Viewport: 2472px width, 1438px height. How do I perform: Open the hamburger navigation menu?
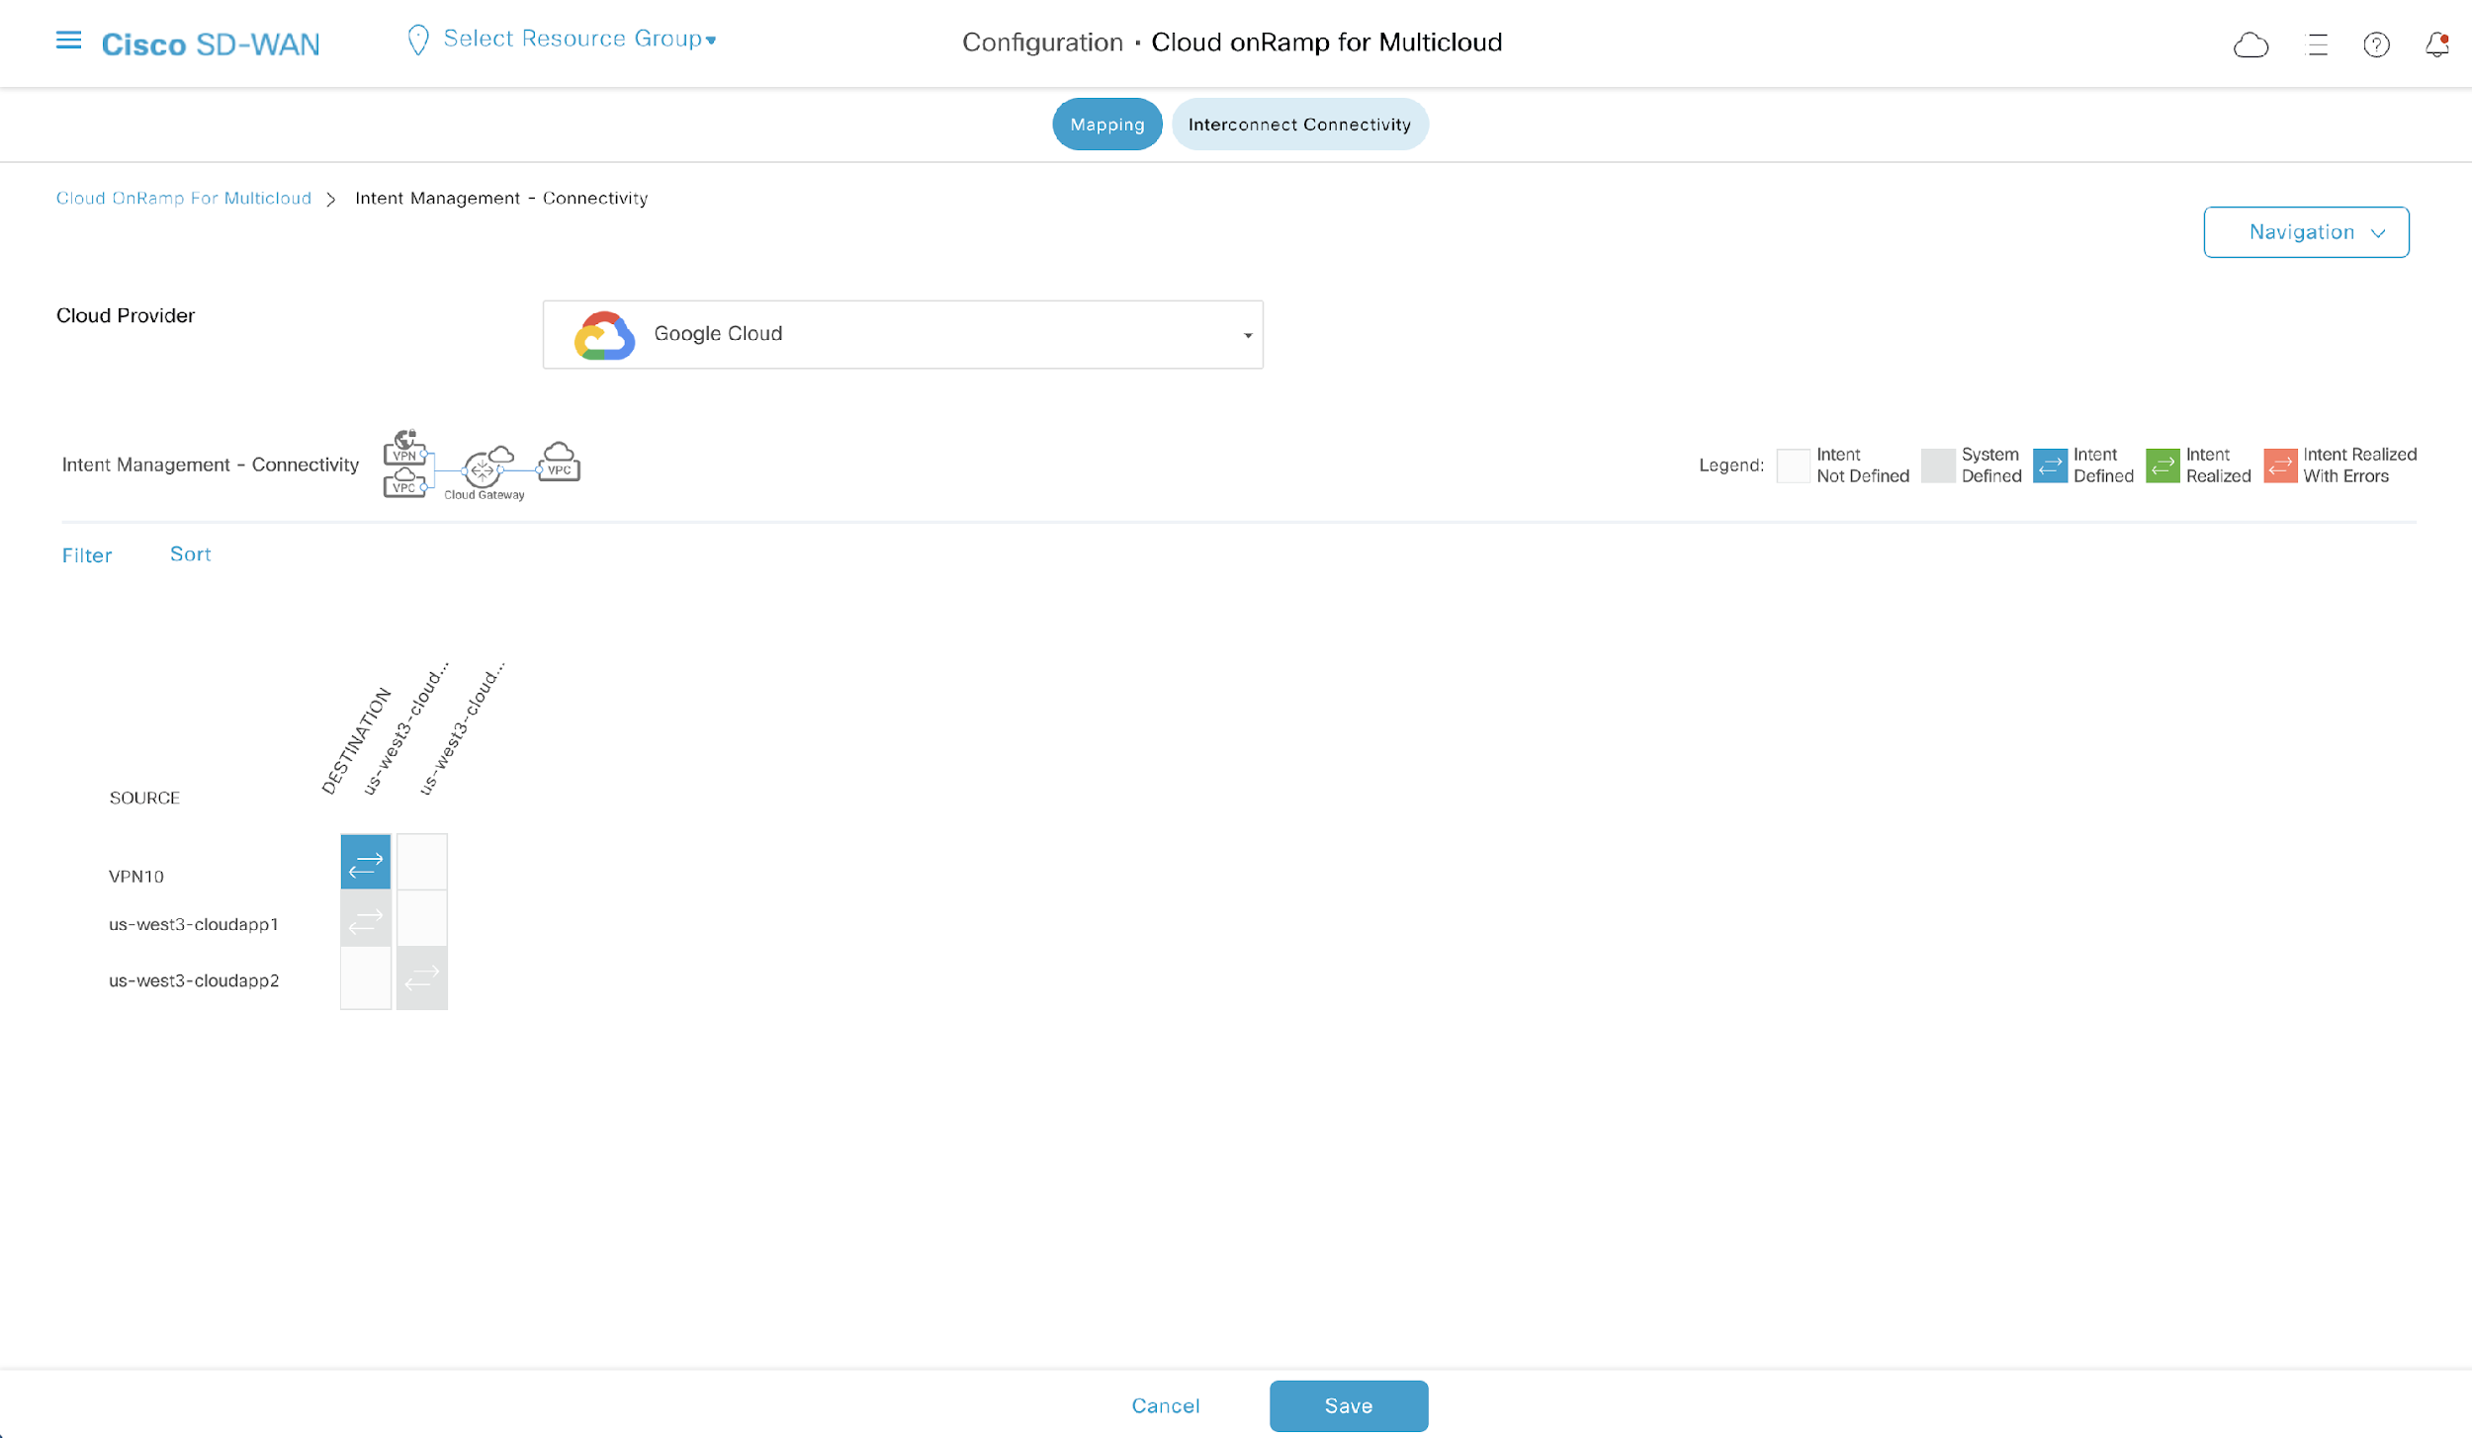click(x=68, y=41)
